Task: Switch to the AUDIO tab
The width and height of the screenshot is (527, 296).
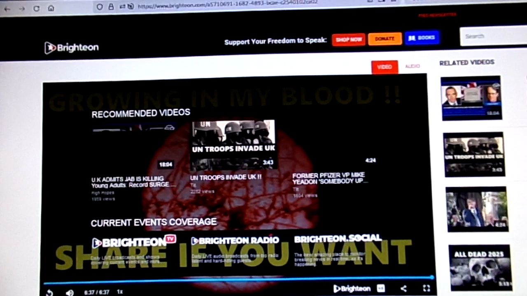Action: coord(412,66)
